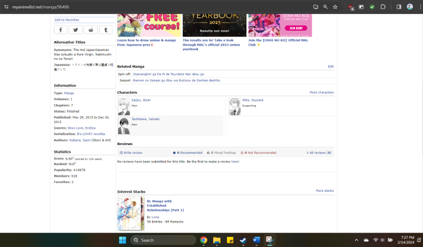Screen dimensions: 423x247
Task: Click Tachibana Yamato character thumbnail
Action: pos(124,126)
